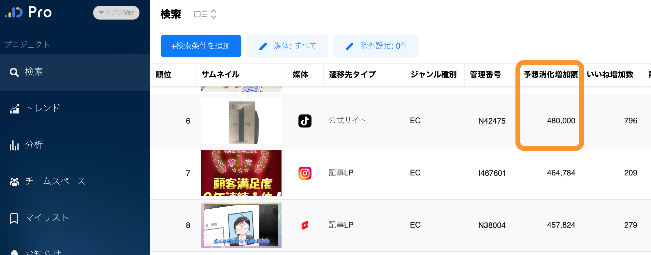Click the チームスペース people icon
This screenshot has width=651, height=255.
pos(14,182)
